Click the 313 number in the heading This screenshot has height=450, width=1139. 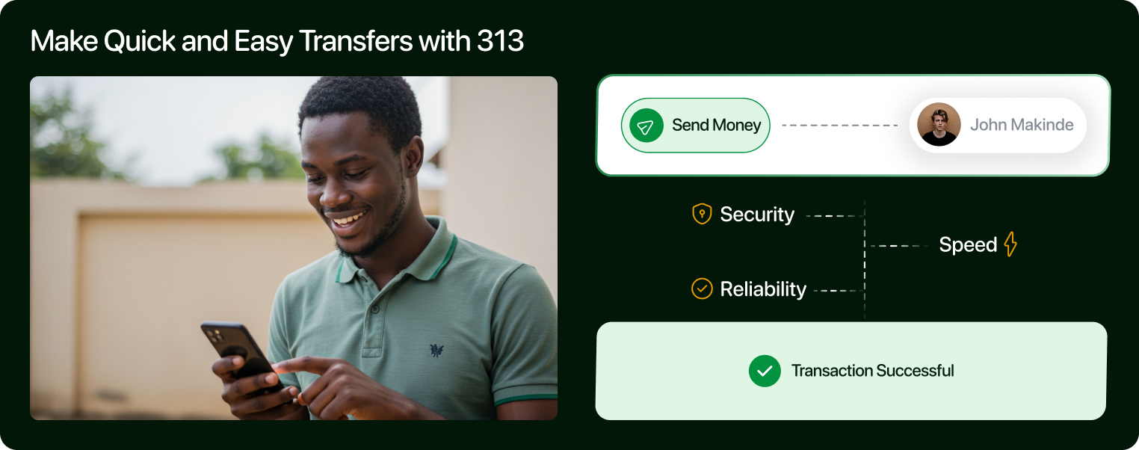pos(500,41)
